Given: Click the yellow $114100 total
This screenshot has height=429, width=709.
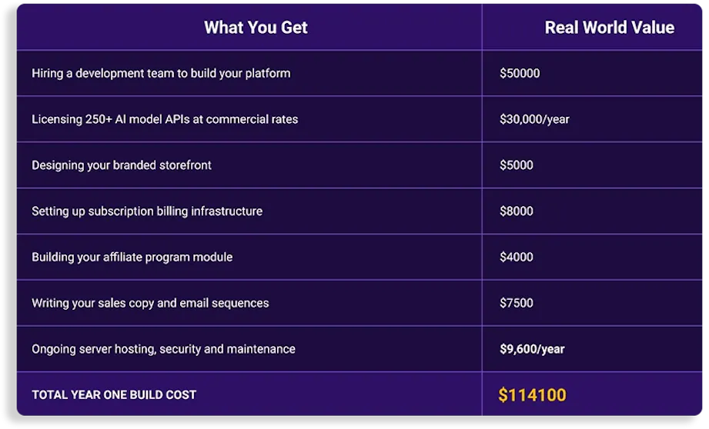Looking at the screenshot, I should pos(532,395).
